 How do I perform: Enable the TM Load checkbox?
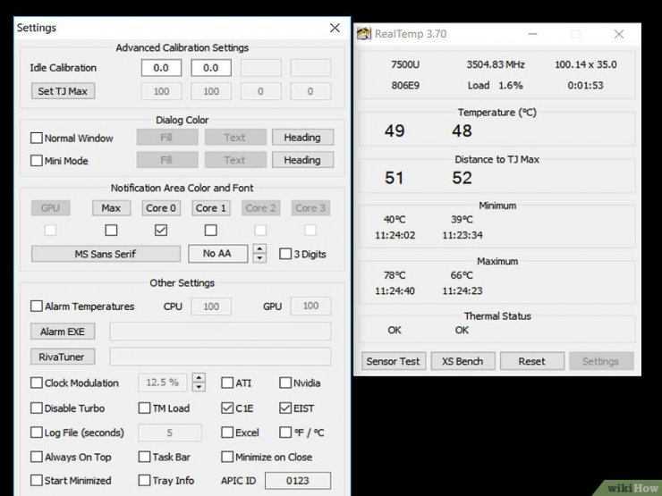pos(144,408)
